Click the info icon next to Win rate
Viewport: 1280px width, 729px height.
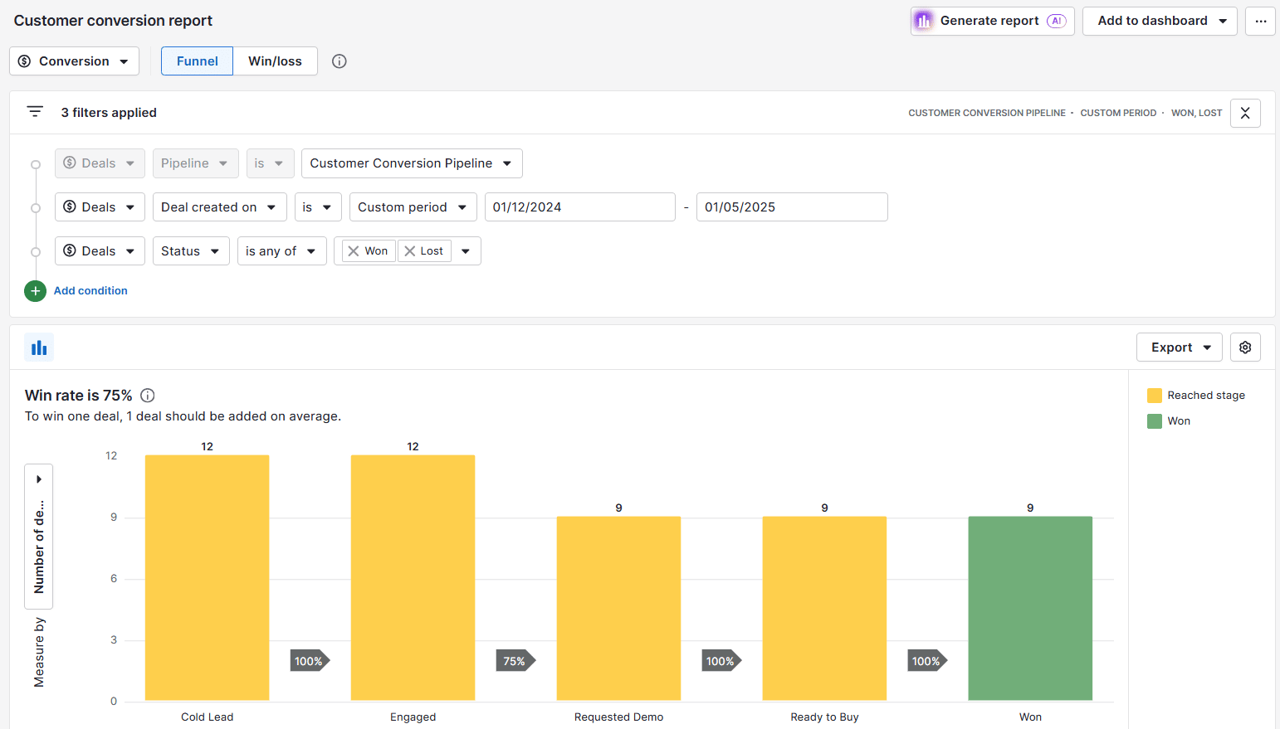tap(147, 396)
